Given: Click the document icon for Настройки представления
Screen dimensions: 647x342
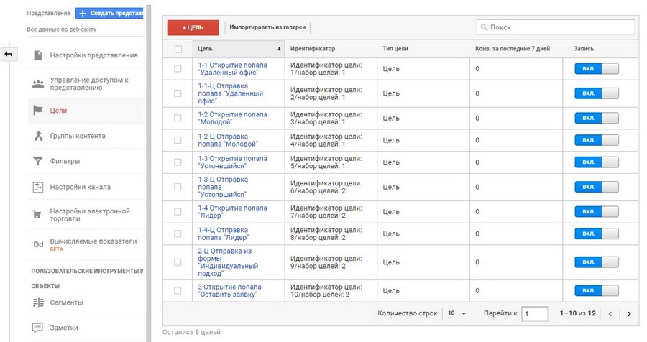Looking at the screenshot, I should (x=38, y=55).
